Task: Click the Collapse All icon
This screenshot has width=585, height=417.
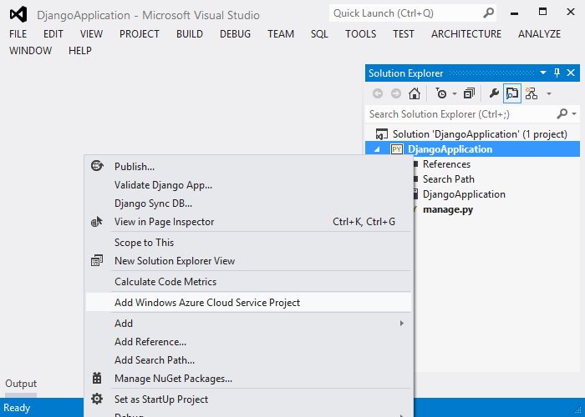Action: pyautogui.click(x=469, y=93)
